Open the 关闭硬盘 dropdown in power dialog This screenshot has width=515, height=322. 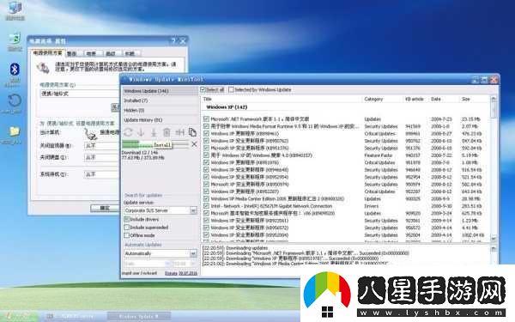[x=101, y=157]
